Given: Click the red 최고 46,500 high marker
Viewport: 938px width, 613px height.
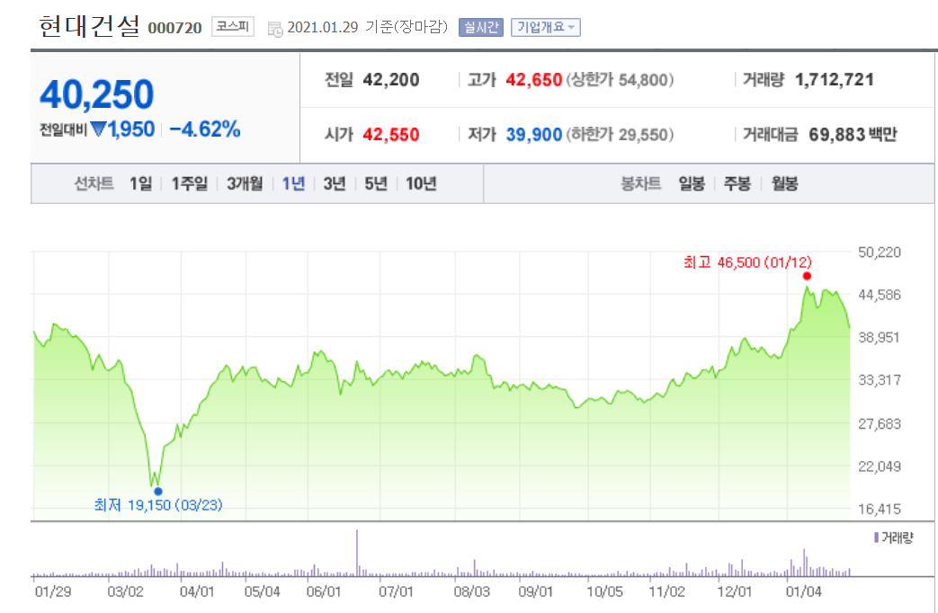Looking at the screenshot, I should pyautogui.click(x=807, y=276).
